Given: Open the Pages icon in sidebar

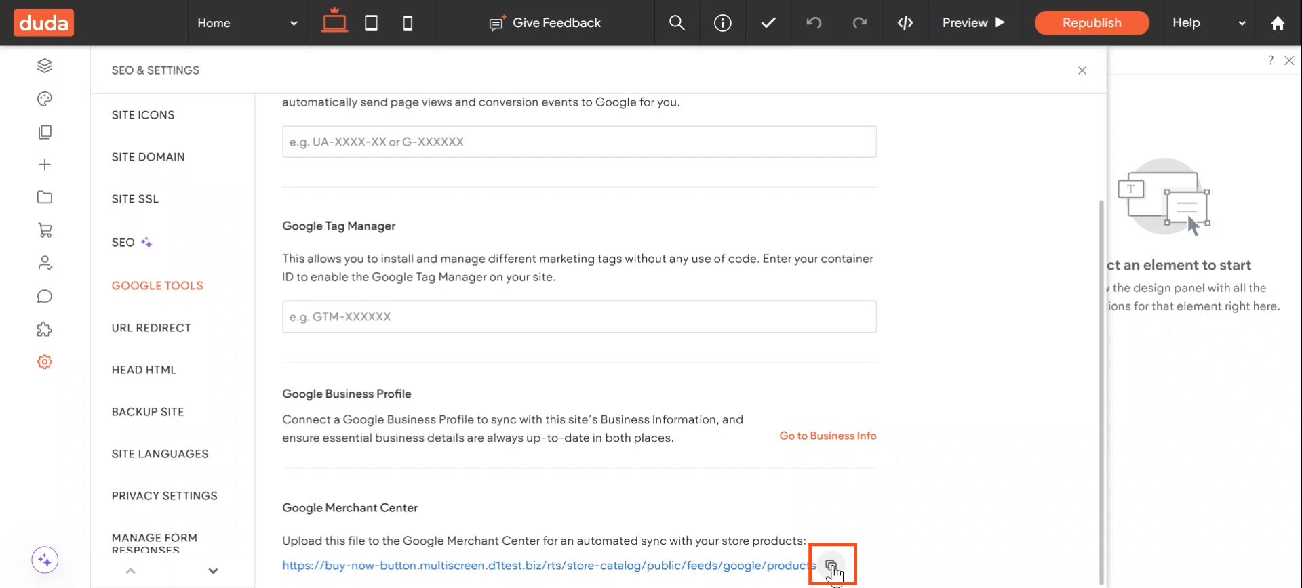Looking at the screenshot, I should 45,132.
